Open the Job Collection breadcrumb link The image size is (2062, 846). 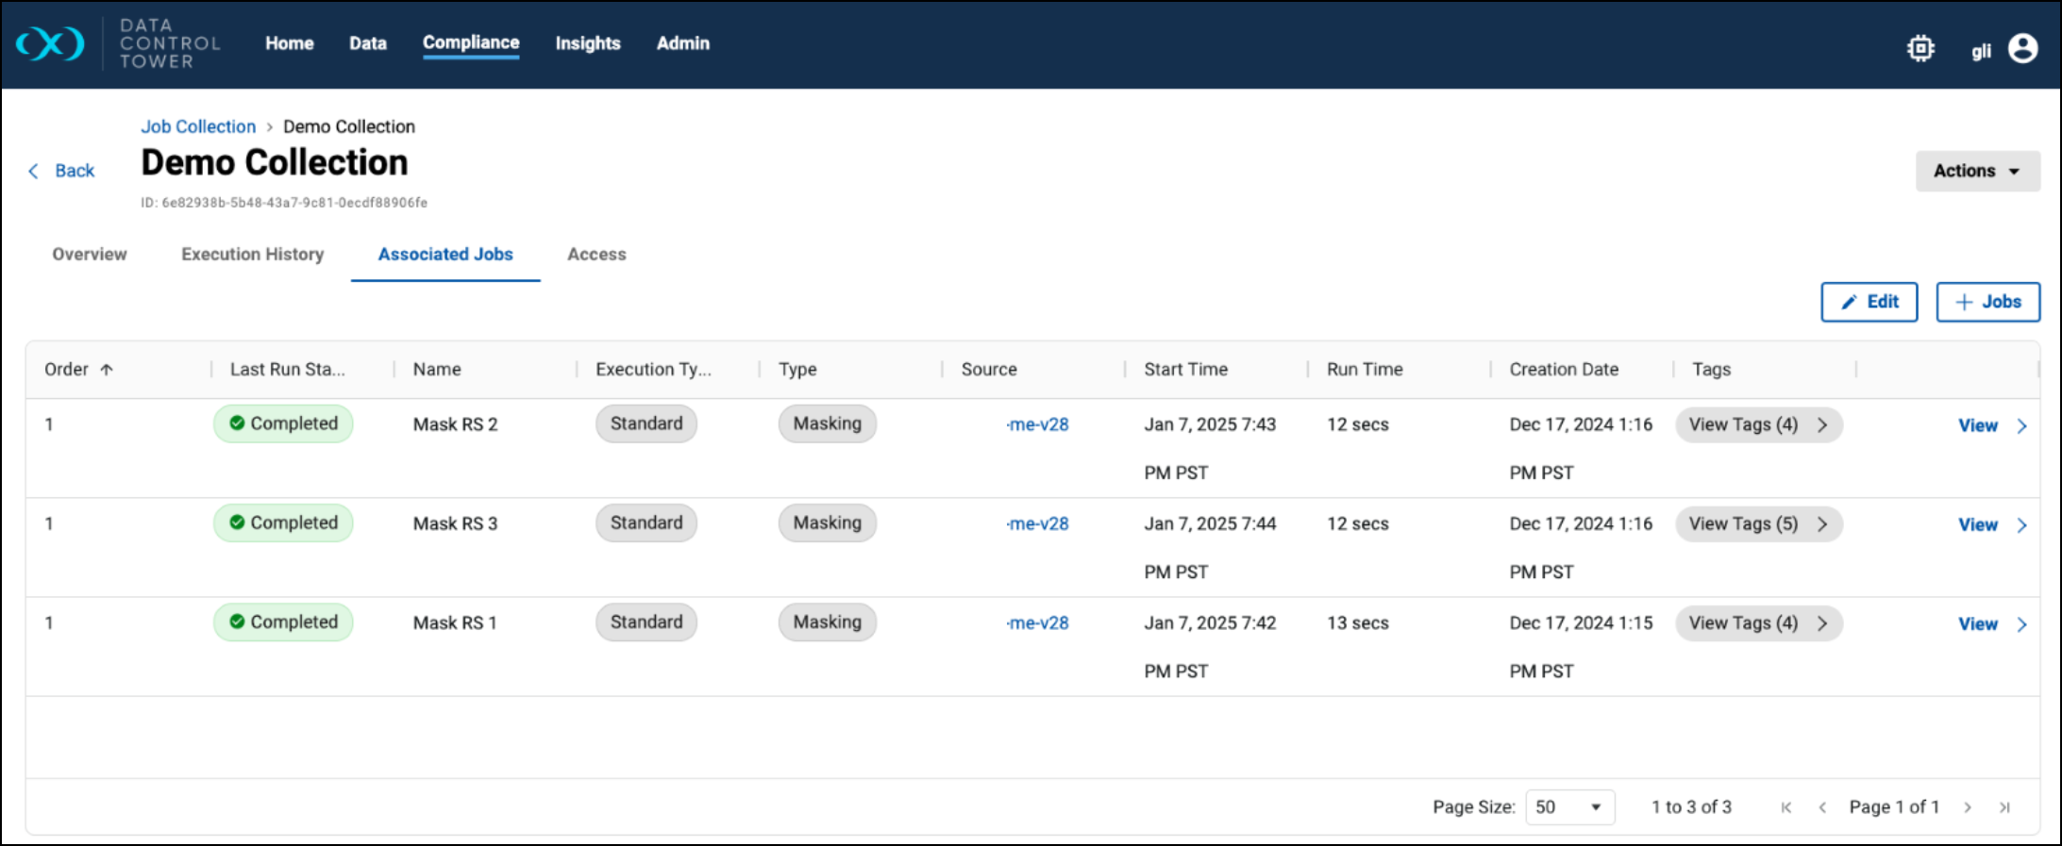click(x=198, y=126)
